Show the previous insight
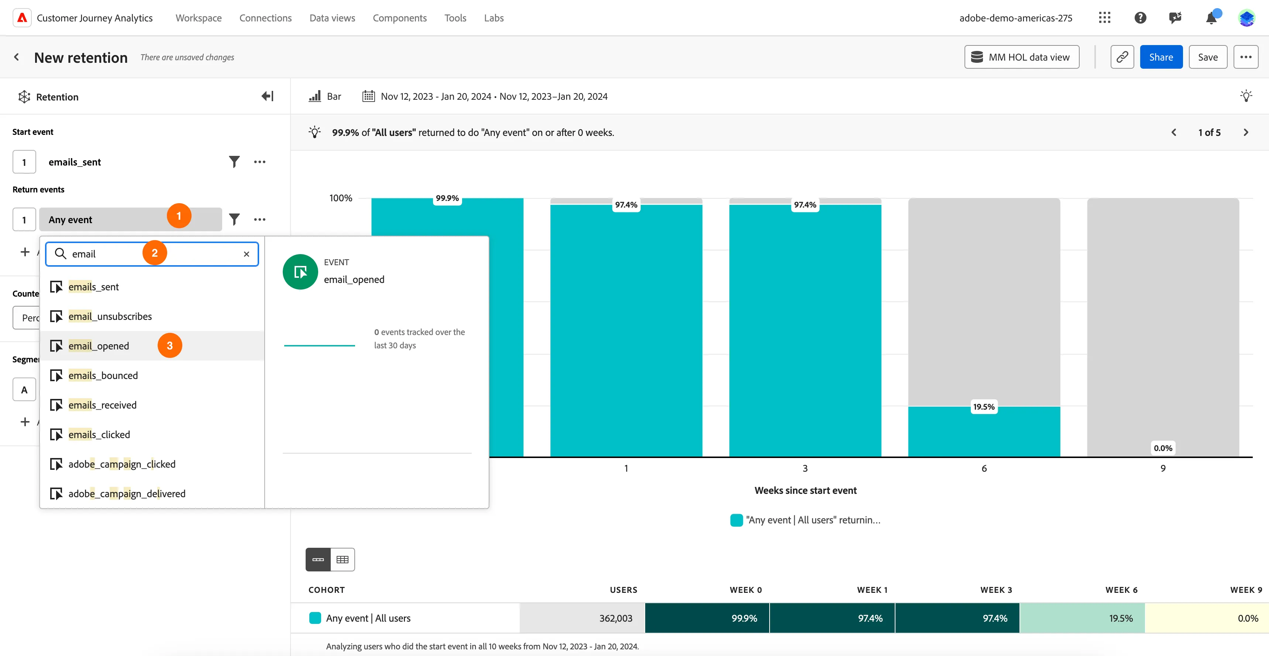Viewport: 1269px width, 656px height. (x=1174, y=132)
